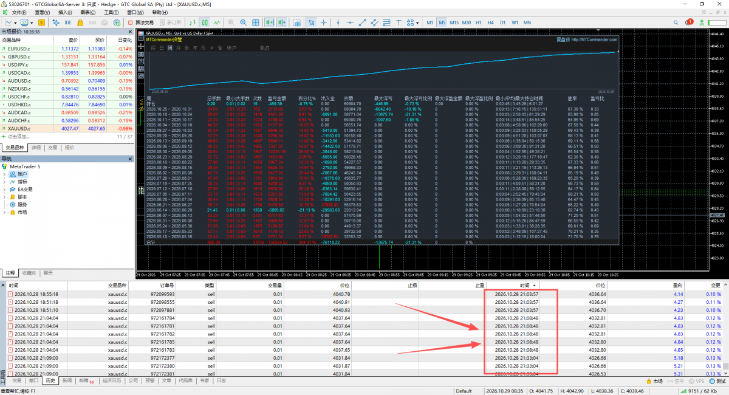Open the 图表(C) menu

coord(87,12)
